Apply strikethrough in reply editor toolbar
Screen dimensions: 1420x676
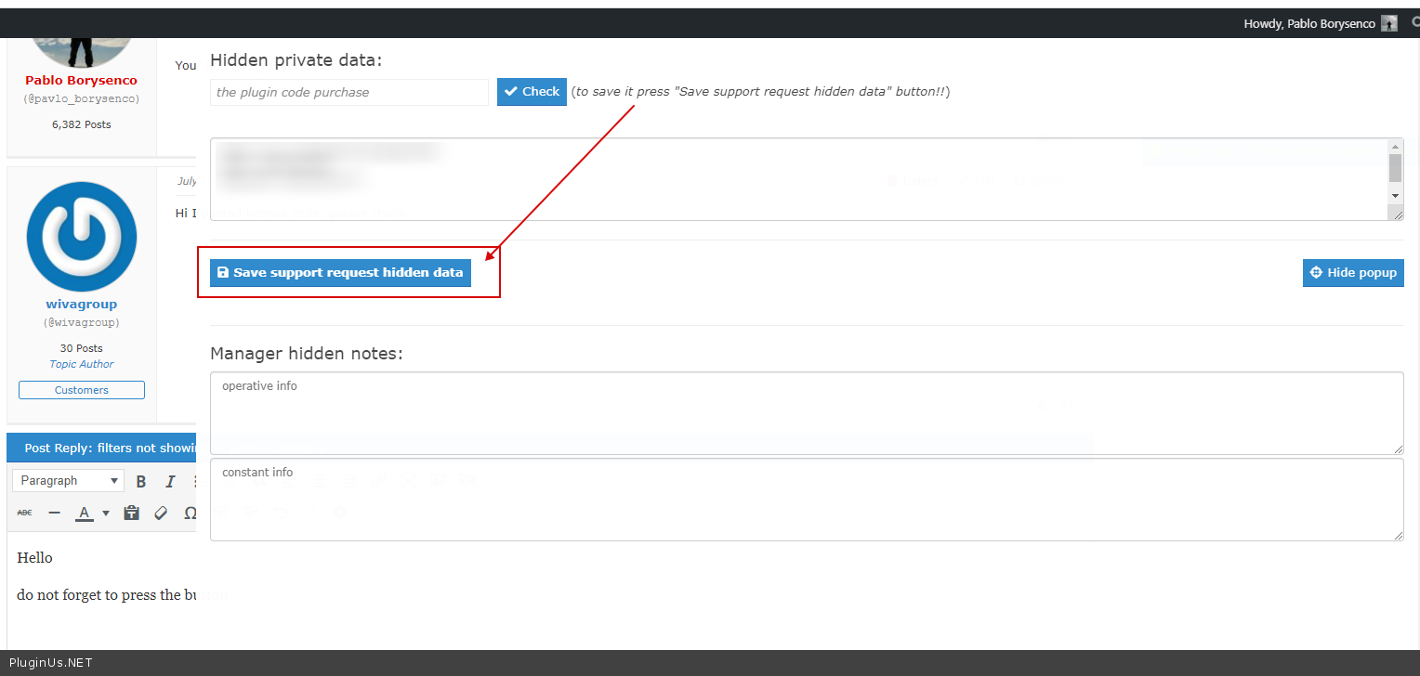coord(25,513)
